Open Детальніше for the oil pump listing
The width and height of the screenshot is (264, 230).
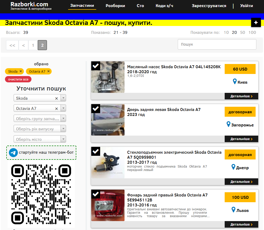(x=241, y=96)
